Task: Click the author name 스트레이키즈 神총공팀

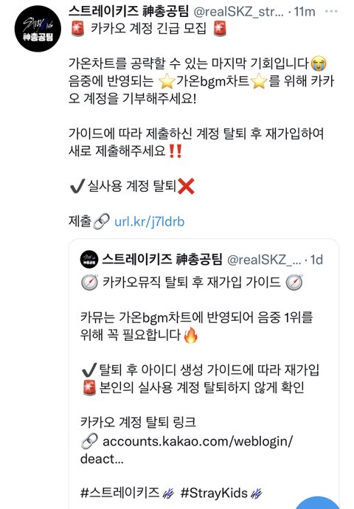Action: click(128, 11)
